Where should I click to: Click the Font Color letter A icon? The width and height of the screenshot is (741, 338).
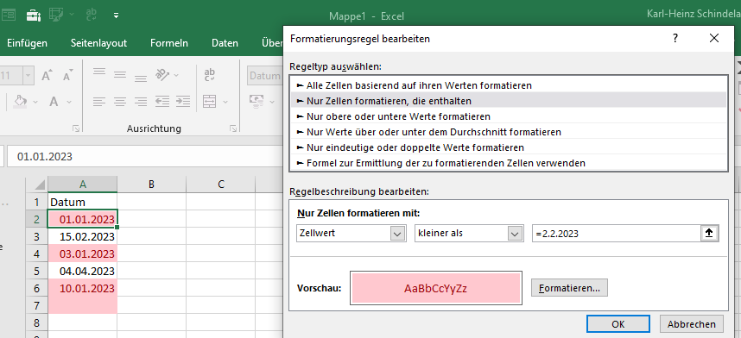click(x=54, y=101)
